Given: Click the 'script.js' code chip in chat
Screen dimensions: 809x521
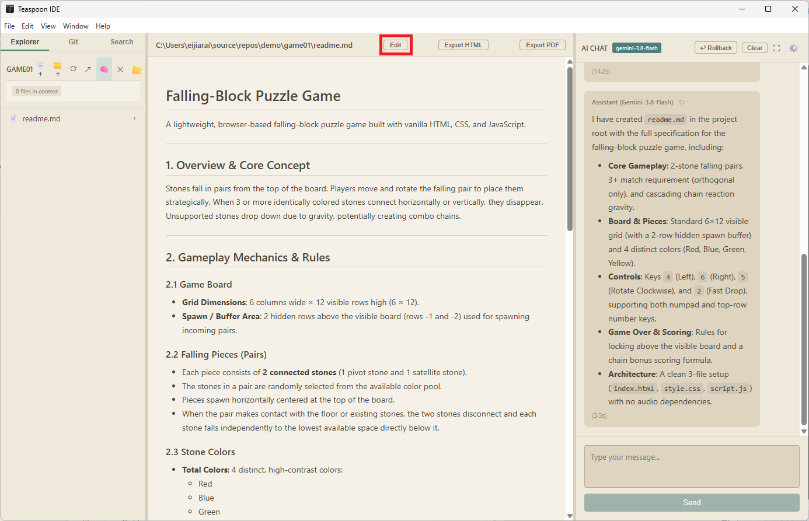Looking at the screenshot, I should 728,389.
